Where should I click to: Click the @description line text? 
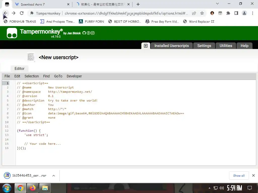(57, 101)
